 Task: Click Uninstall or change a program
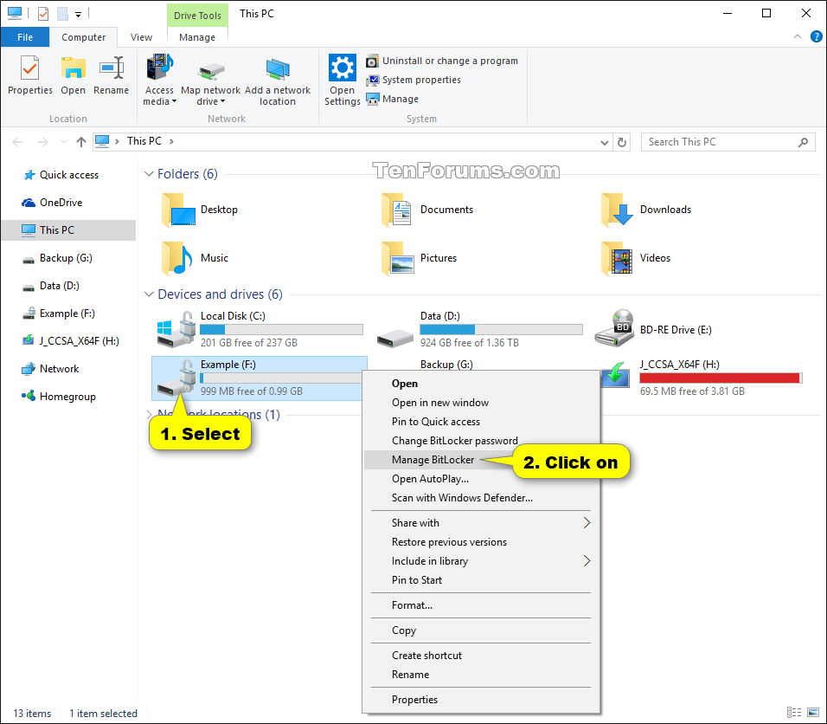(442, 61)
